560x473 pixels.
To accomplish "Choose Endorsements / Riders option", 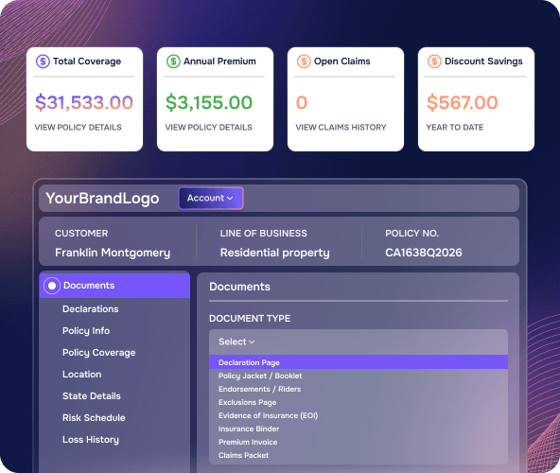I will [259, 389].
